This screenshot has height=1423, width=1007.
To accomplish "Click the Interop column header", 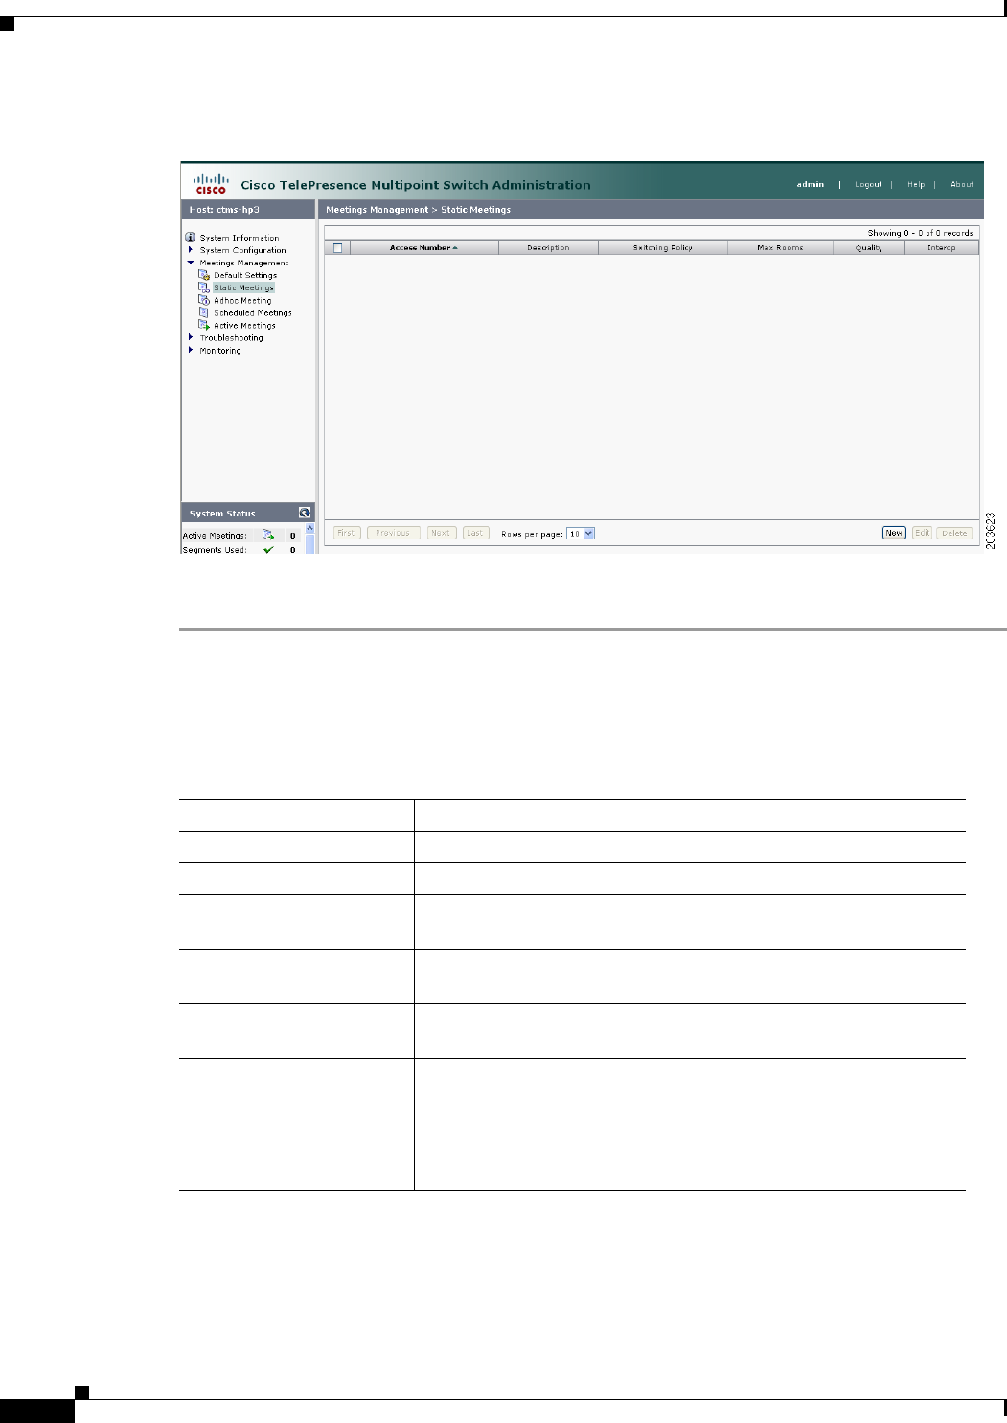I will [942, 248].
